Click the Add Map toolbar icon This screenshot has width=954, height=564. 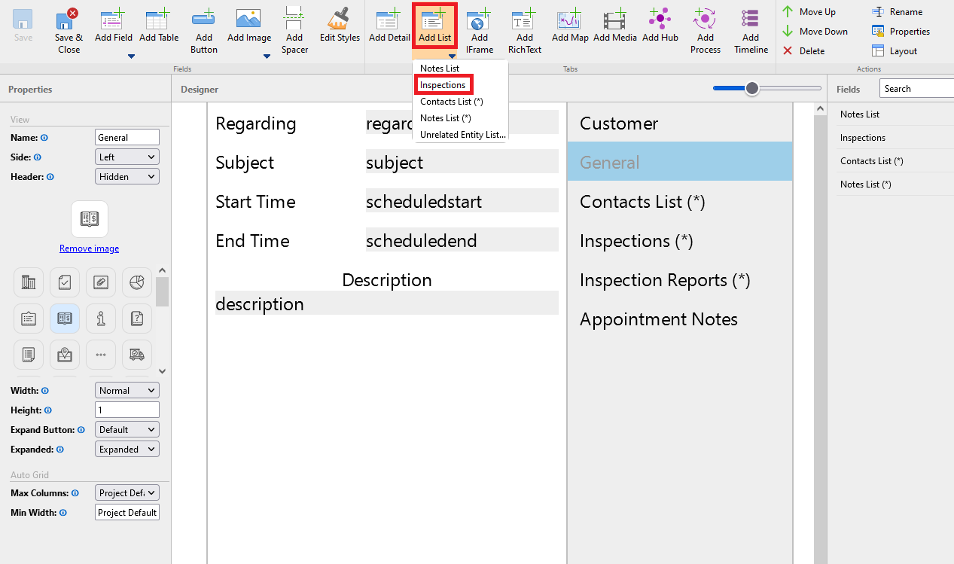pyautogui.click(x=570, y=19)
